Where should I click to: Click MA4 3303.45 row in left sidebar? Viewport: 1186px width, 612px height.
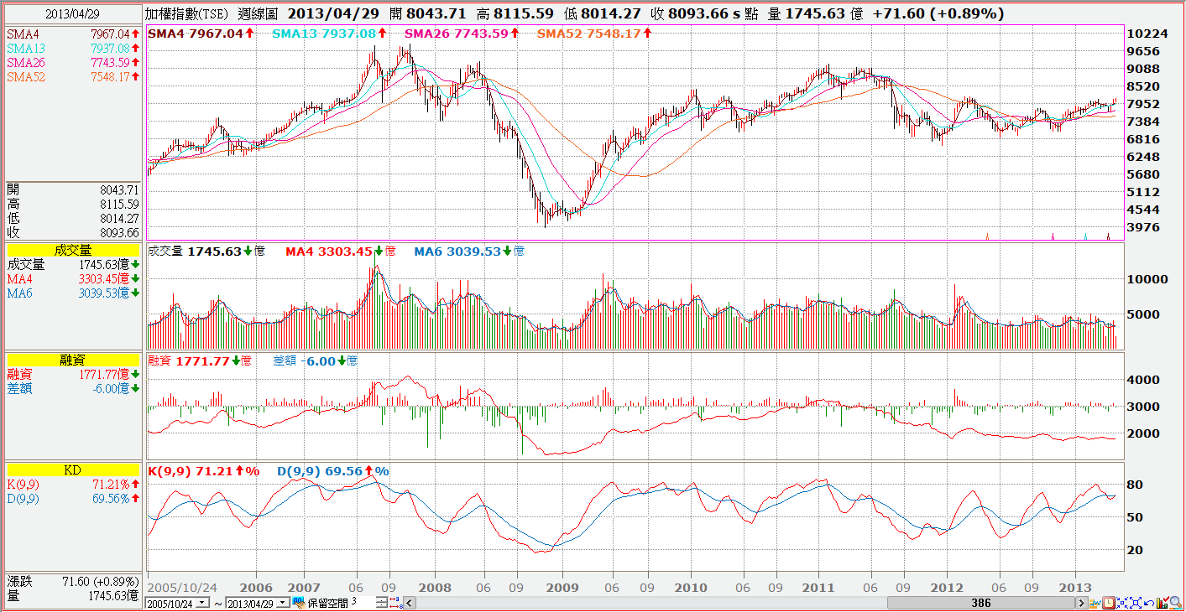pyautogui.click(x=73, y=278)
